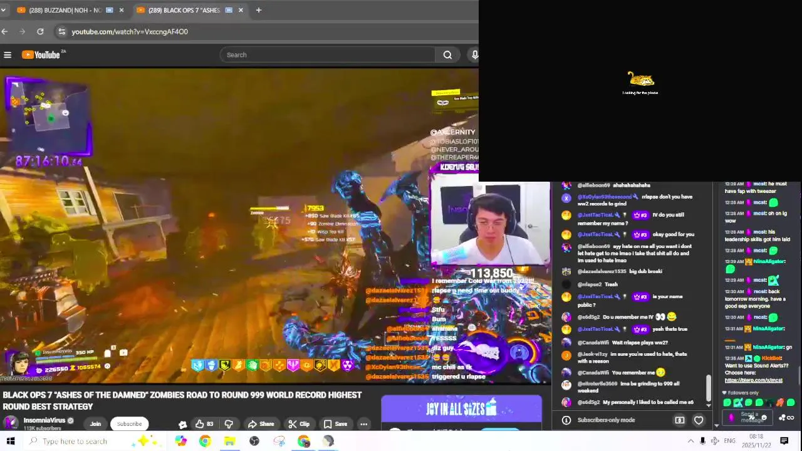The width and height of the screenshot is (802, 451).
Task: Close the BUZZAND NOH tab
Action: pyautogui.click(x=121, y=10)
